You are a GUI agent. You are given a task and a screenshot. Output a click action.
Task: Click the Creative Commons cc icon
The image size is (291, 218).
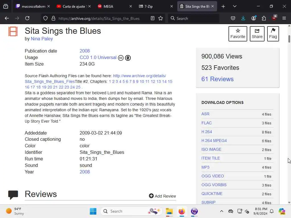(120, 58)
